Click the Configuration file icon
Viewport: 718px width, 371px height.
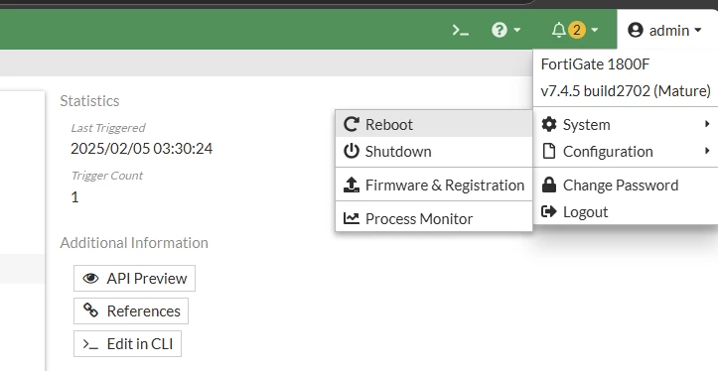548,151
